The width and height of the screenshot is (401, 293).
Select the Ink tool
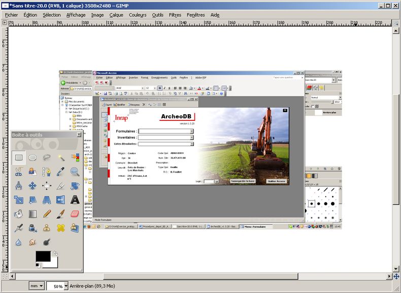pos(32,228)
